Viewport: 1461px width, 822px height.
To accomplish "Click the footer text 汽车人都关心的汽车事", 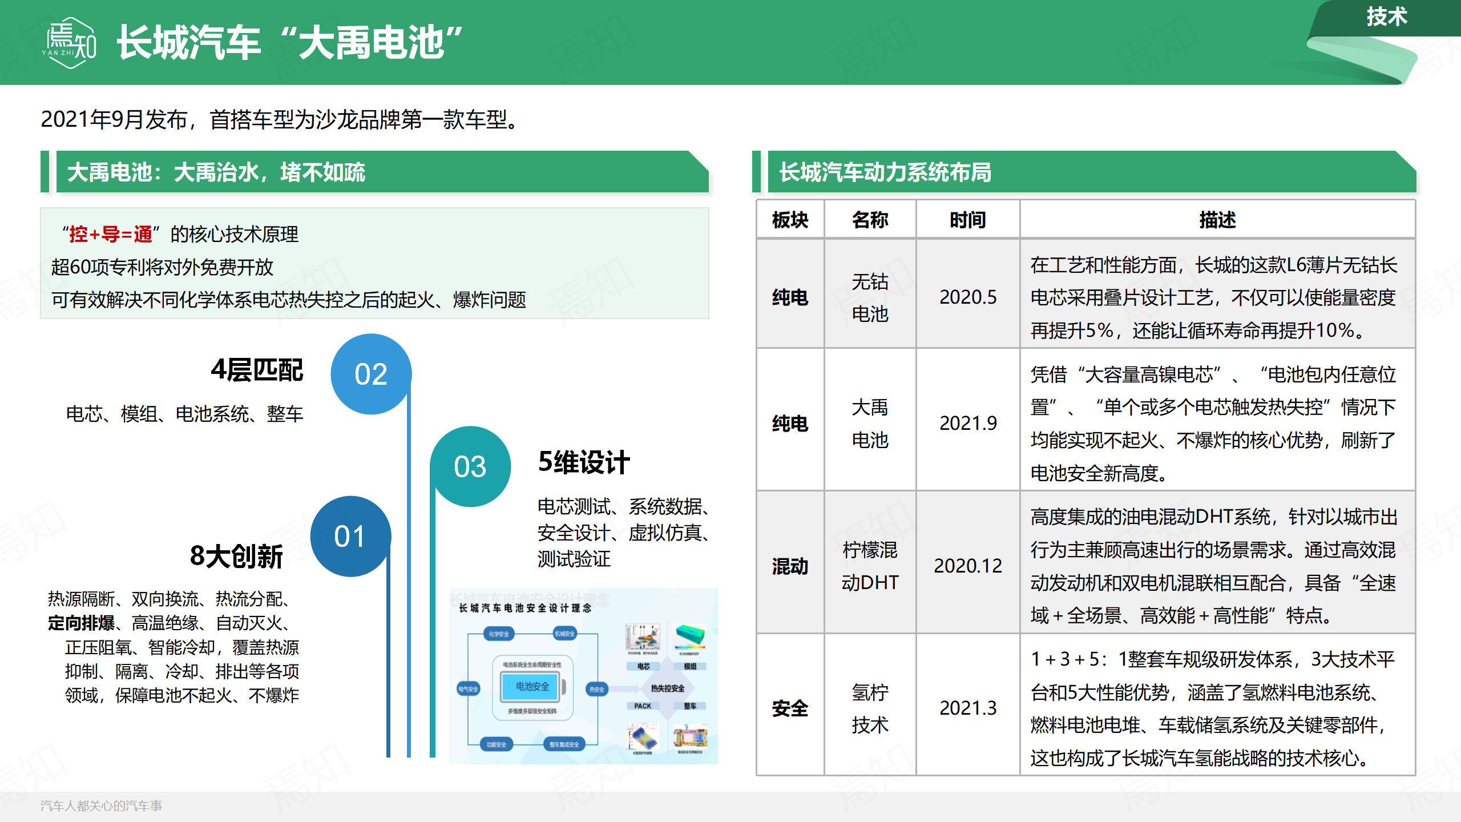I will click(x=102, y=805).
